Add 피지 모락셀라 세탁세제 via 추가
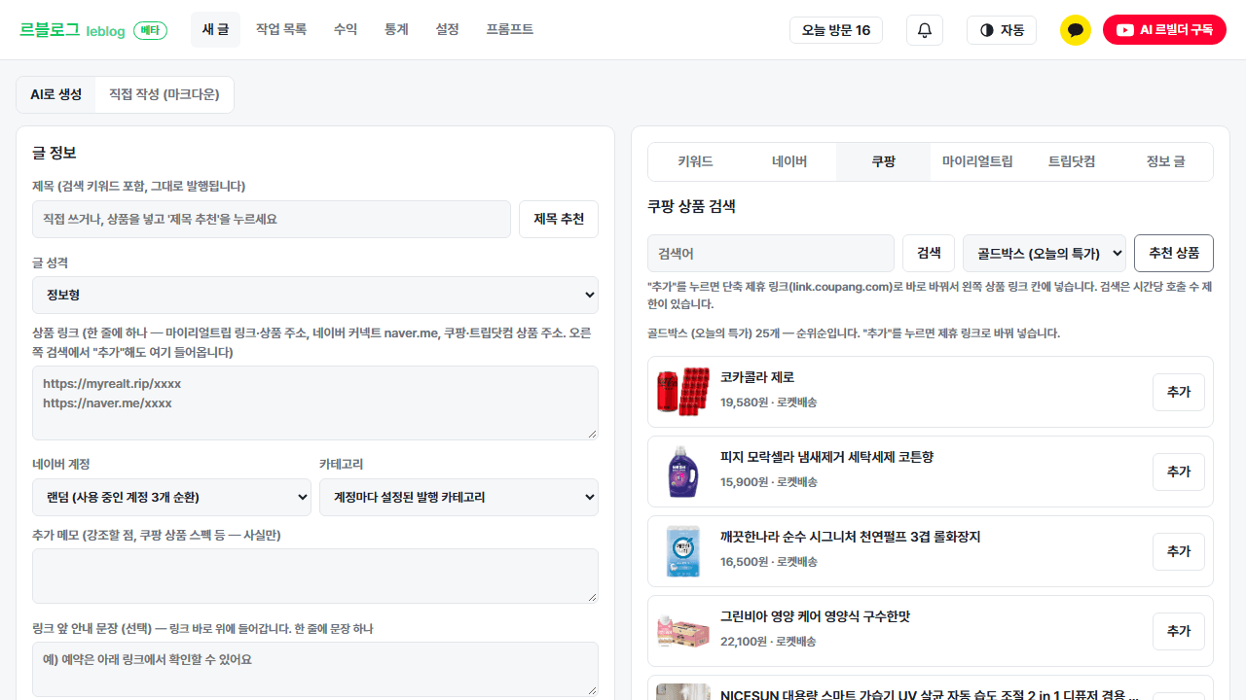The image size is (1246, 700). click(x=1179, y=472)
